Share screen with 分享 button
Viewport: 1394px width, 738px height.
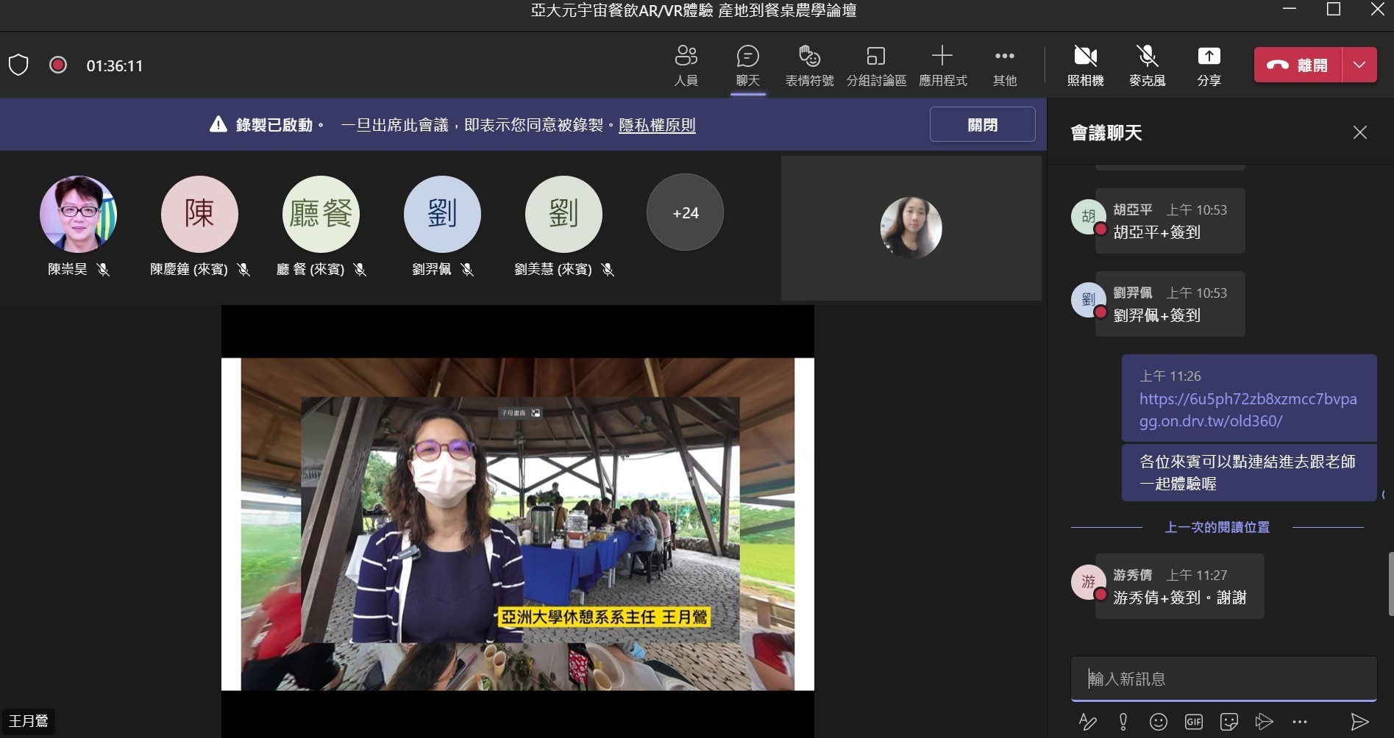tap(1209, 65)
